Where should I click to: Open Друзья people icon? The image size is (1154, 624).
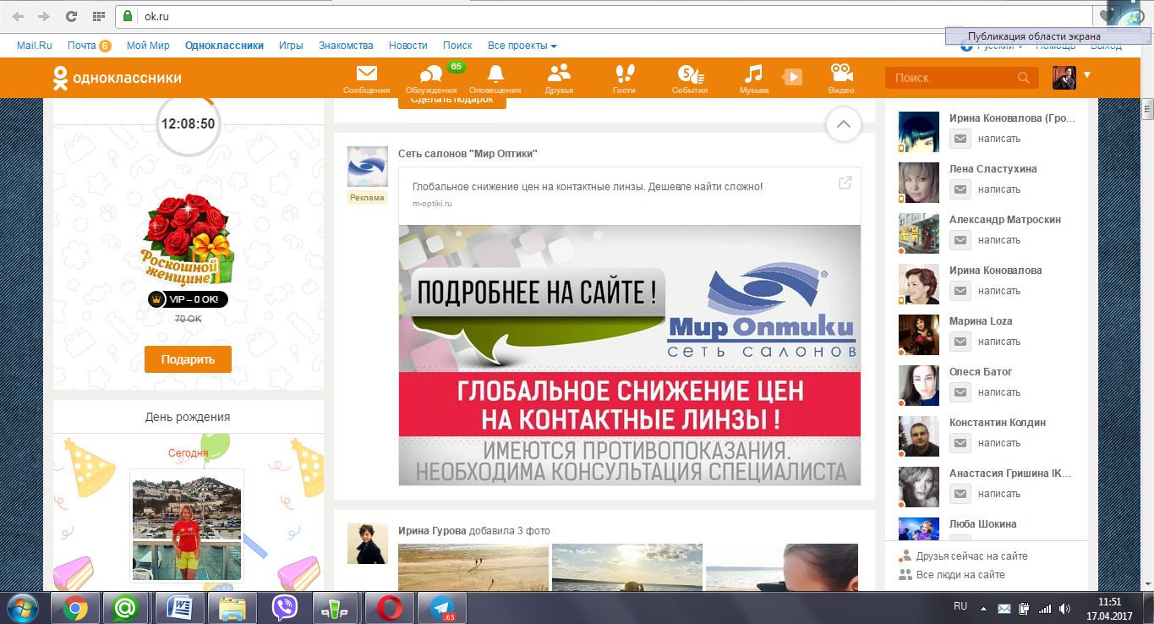click(x=559, y=74)
